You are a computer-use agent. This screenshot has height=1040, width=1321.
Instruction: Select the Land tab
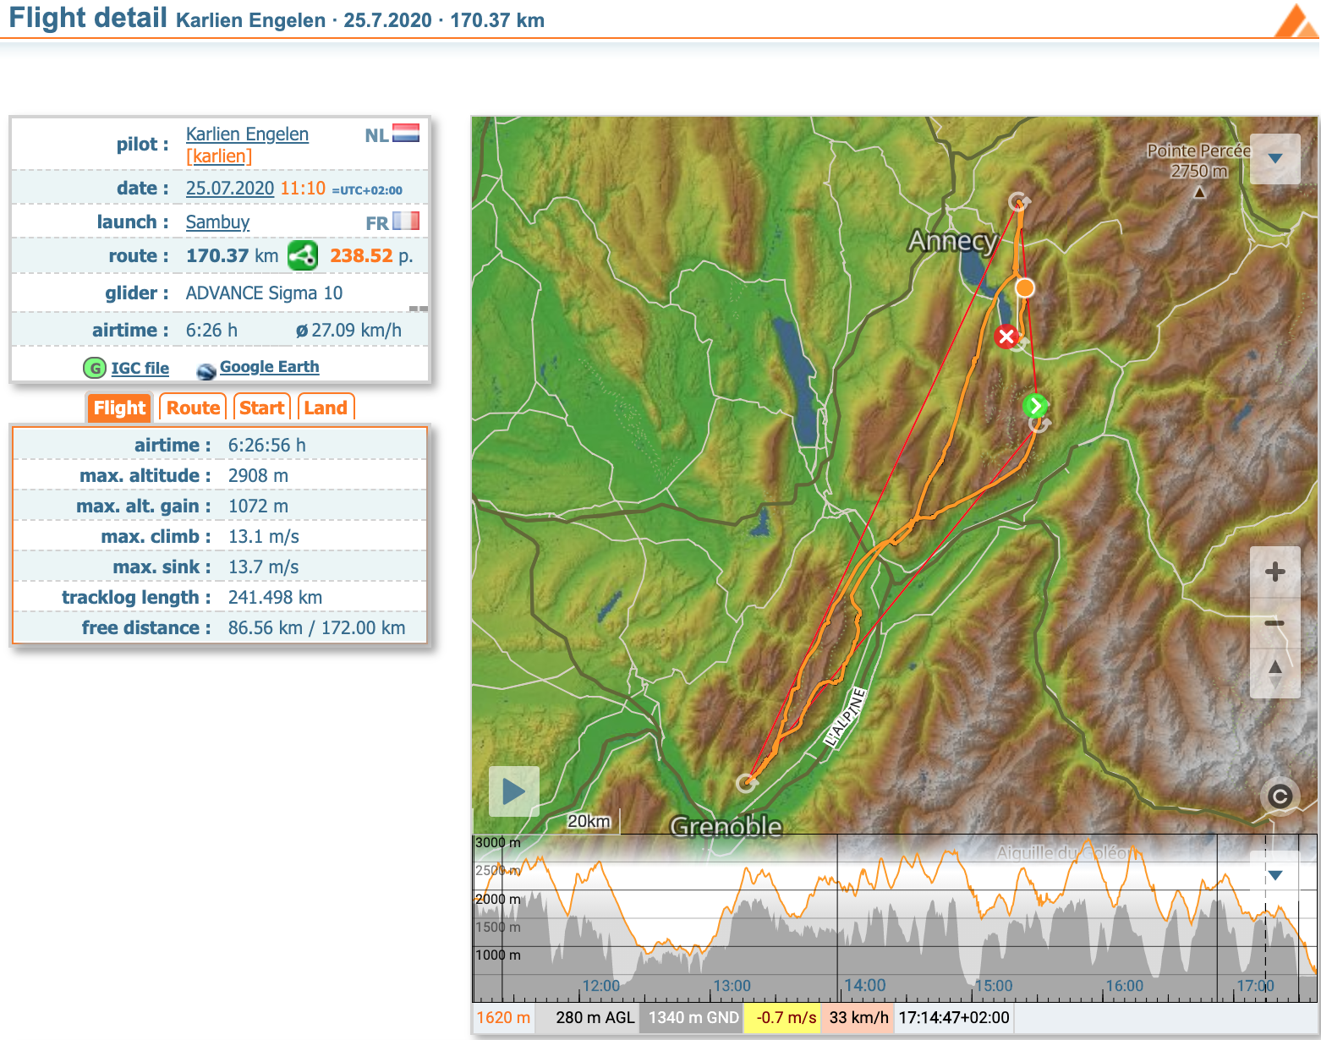[325, 408]
